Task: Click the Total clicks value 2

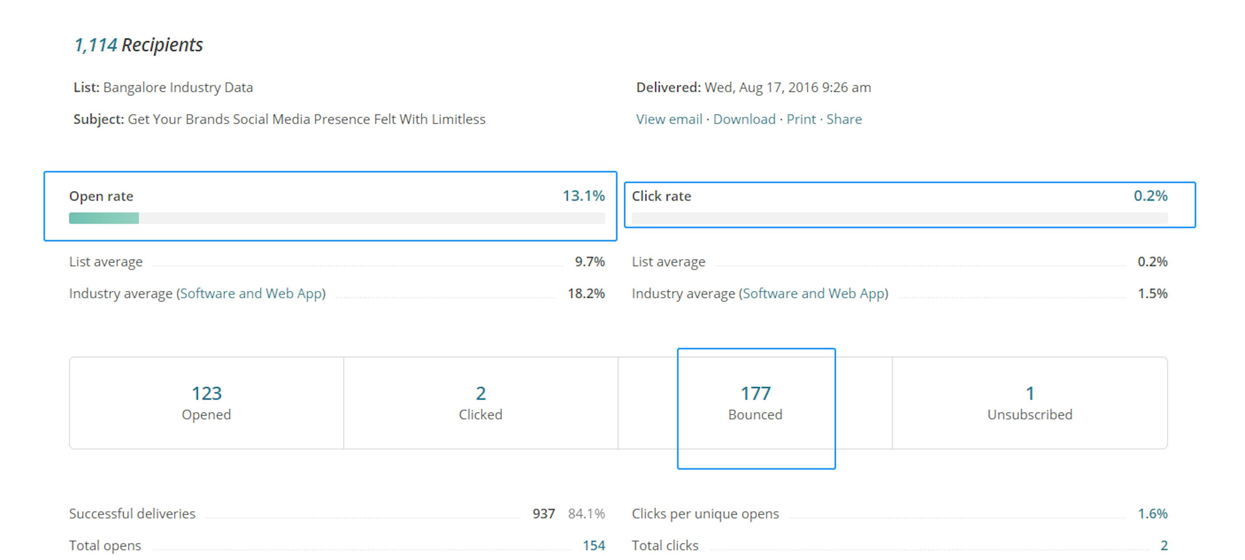Action: 1164,545
